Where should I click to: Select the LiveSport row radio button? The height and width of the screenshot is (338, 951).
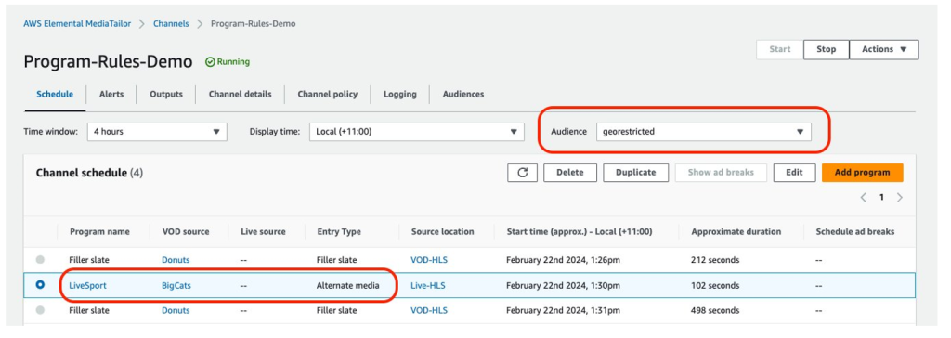(x=40, y=284)
